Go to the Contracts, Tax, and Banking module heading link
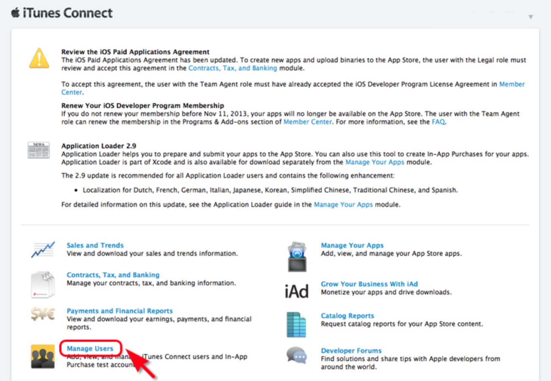Screen dimensions: 551x381 pyautogui.click(x=113, y=275)
